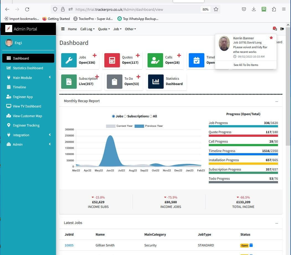This screenshot has height=255, width=291.
Task: Collapse the Monthly Recap Report panel
Action: click(x=277, y=101)
